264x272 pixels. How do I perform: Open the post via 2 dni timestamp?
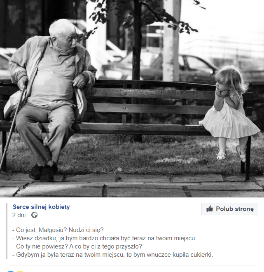[19, 215]
